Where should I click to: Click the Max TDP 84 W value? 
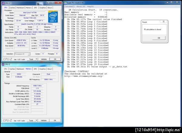click(42, 15)
